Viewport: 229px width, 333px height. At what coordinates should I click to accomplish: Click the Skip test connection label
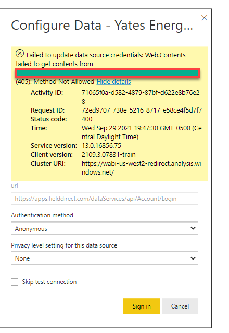pyautogui.click(x=49, y=282)
